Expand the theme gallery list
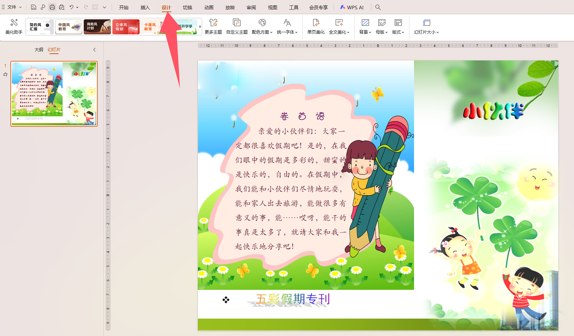This screenshot has height=336, width=574. tap(200, 27)
